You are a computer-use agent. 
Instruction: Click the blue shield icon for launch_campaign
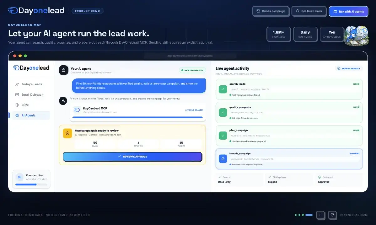pyautogui.click(x=223, y=159)
